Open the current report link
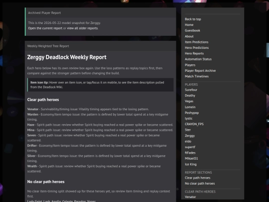 45,28
